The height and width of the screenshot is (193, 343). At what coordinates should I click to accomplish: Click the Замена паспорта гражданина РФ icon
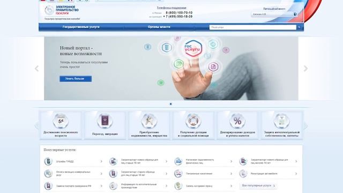pyautogui.click(x=48, y=186)
